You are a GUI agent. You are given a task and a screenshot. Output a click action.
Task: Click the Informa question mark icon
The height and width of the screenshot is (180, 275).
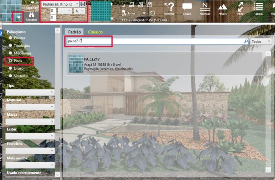[169, 7]
